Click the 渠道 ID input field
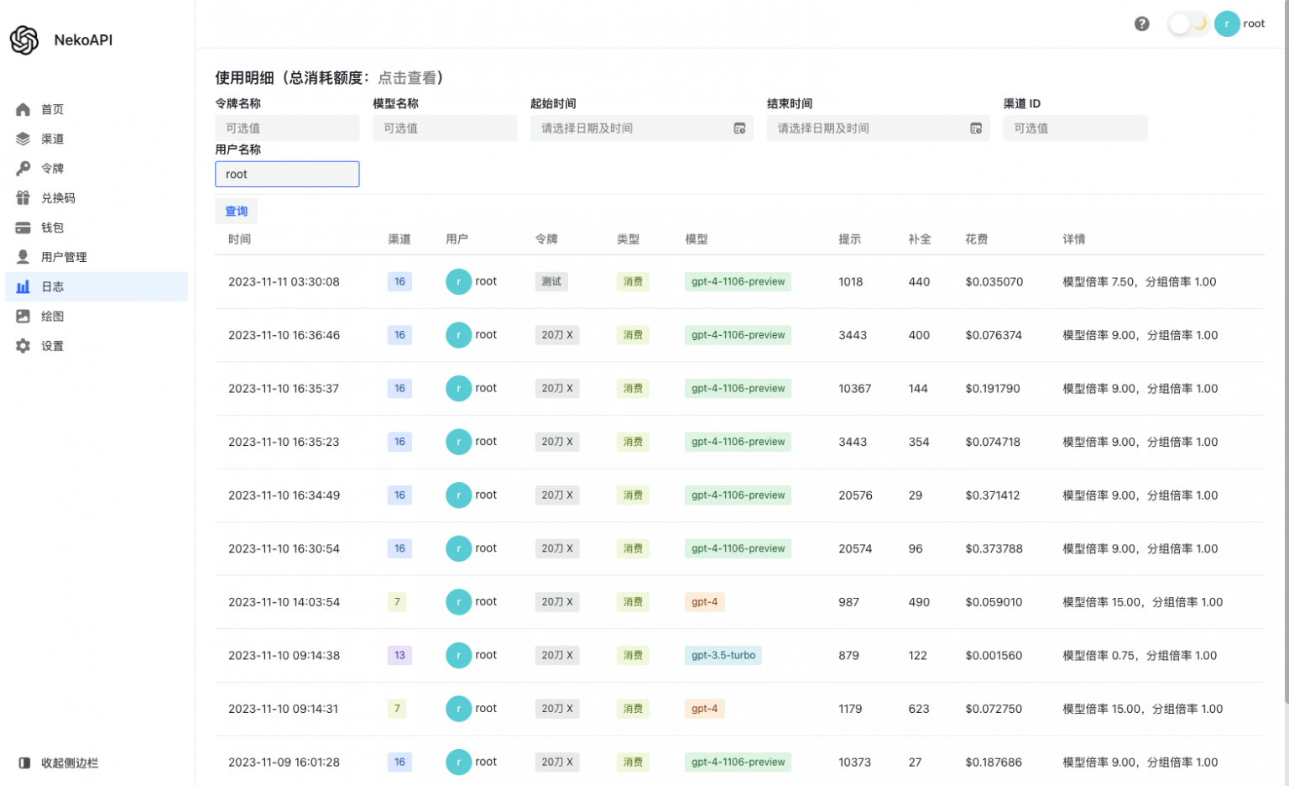 click(1074, 128)
